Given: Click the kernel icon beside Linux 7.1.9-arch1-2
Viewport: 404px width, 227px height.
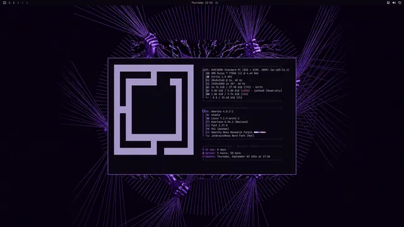Looking at the screenshot, I should click(208, 119).
